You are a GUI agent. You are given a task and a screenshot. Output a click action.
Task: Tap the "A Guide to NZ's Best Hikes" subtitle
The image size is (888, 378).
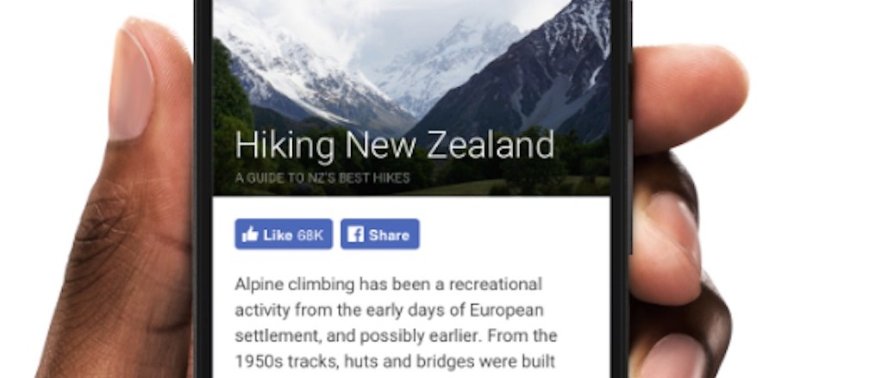pyautogui.click(x=322, y=179)
